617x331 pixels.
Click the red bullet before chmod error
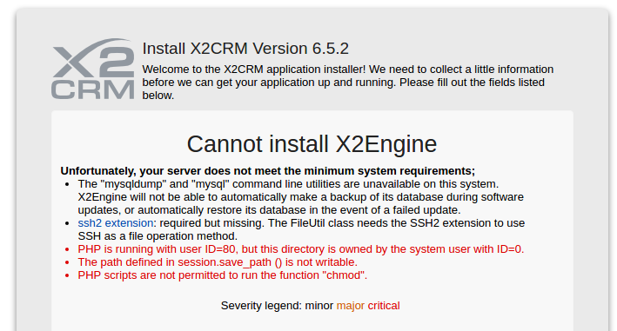(x=67, y=275)
